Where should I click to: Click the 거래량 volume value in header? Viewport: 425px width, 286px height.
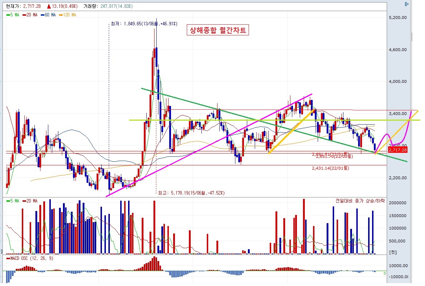point(111,6)
